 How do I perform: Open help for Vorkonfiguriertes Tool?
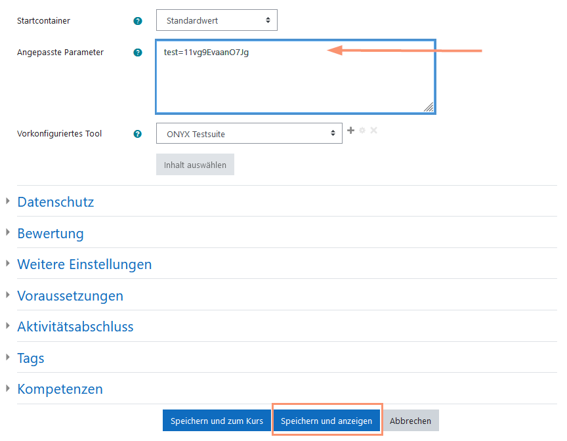pyautogui.click(x=137, y=133)
